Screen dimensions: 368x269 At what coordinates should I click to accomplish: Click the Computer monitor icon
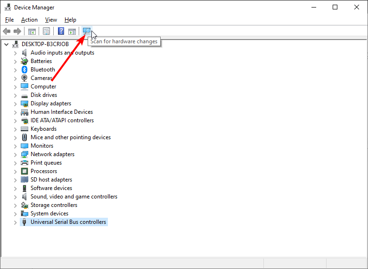[x=25, y=87]
